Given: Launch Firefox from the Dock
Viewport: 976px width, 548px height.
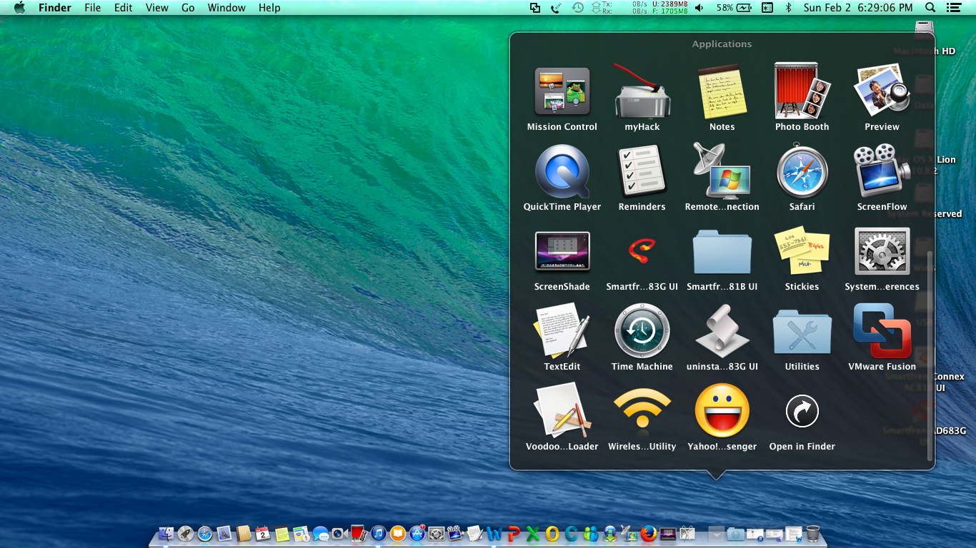Looking at the screenshot, I should [x=649, y=534].
